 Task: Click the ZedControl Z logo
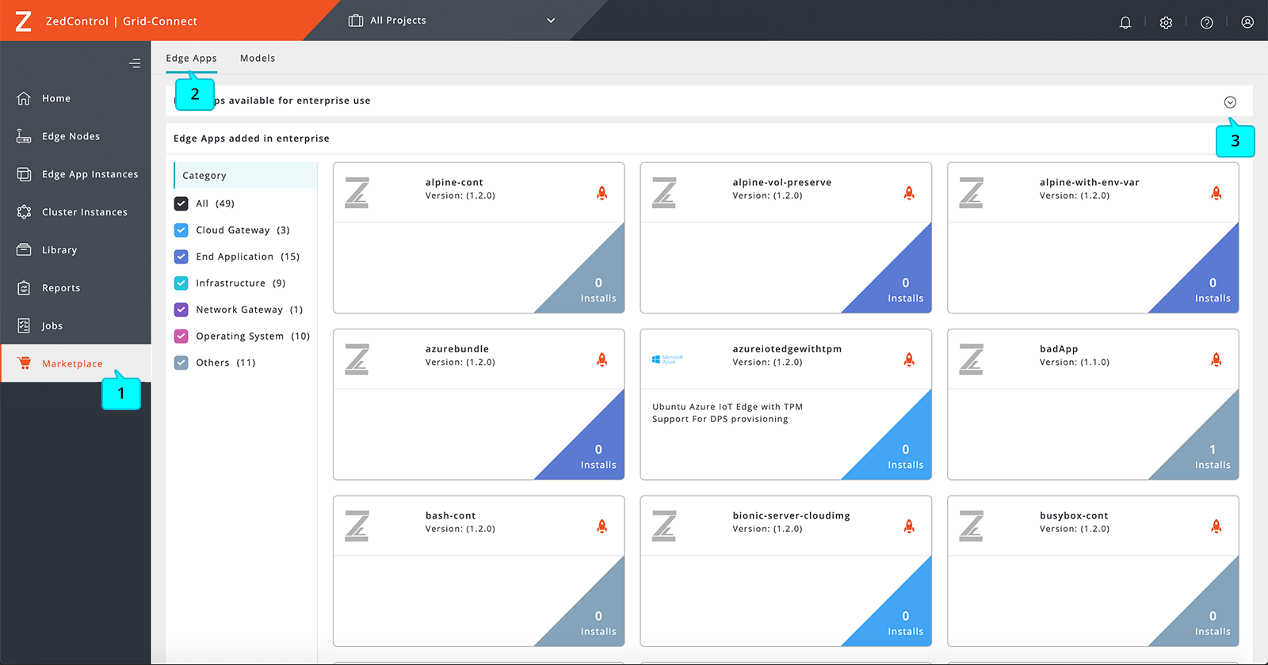pyautogui.click(x=24, y=21)
